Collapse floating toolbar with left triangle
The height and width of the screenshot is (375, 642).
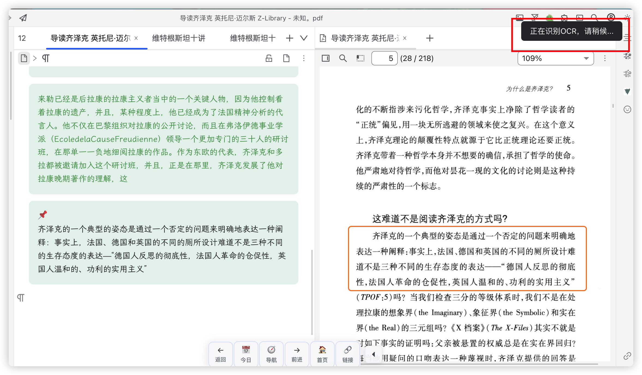373,354
